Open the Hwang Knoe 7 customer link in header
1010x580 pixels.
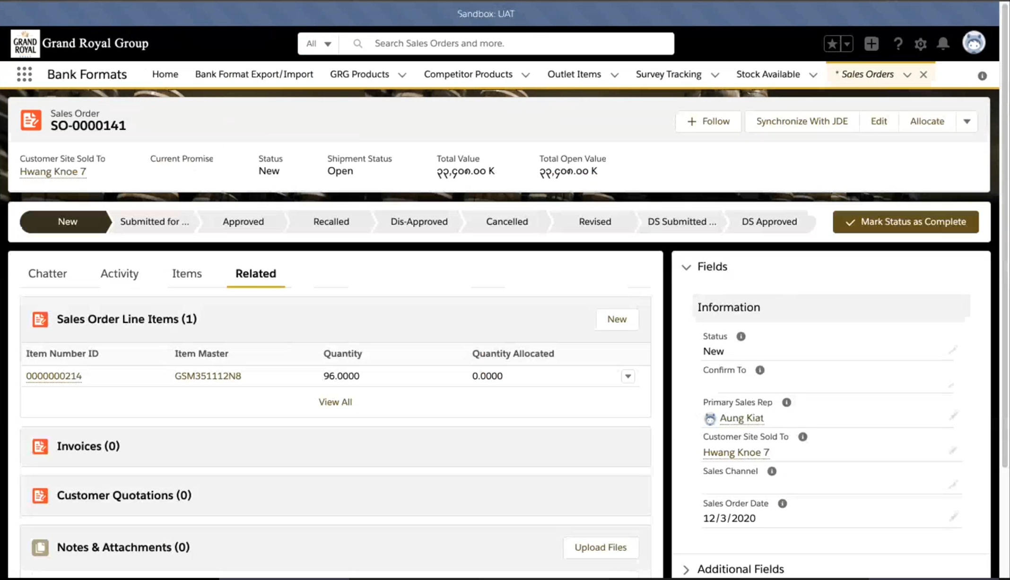53,172
